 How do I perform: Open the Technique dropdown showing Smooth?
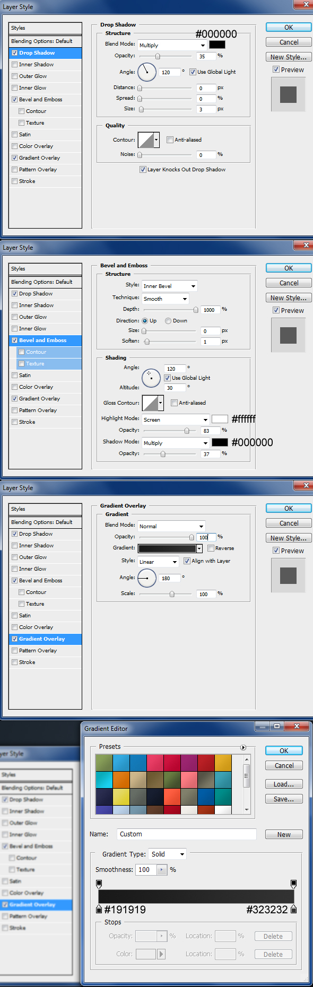(165, 299)
